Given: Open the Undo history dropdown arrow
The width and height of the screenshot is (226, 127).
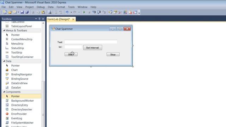Looking at the screenshot, I should pyautogui.click(x=71, y=12).
